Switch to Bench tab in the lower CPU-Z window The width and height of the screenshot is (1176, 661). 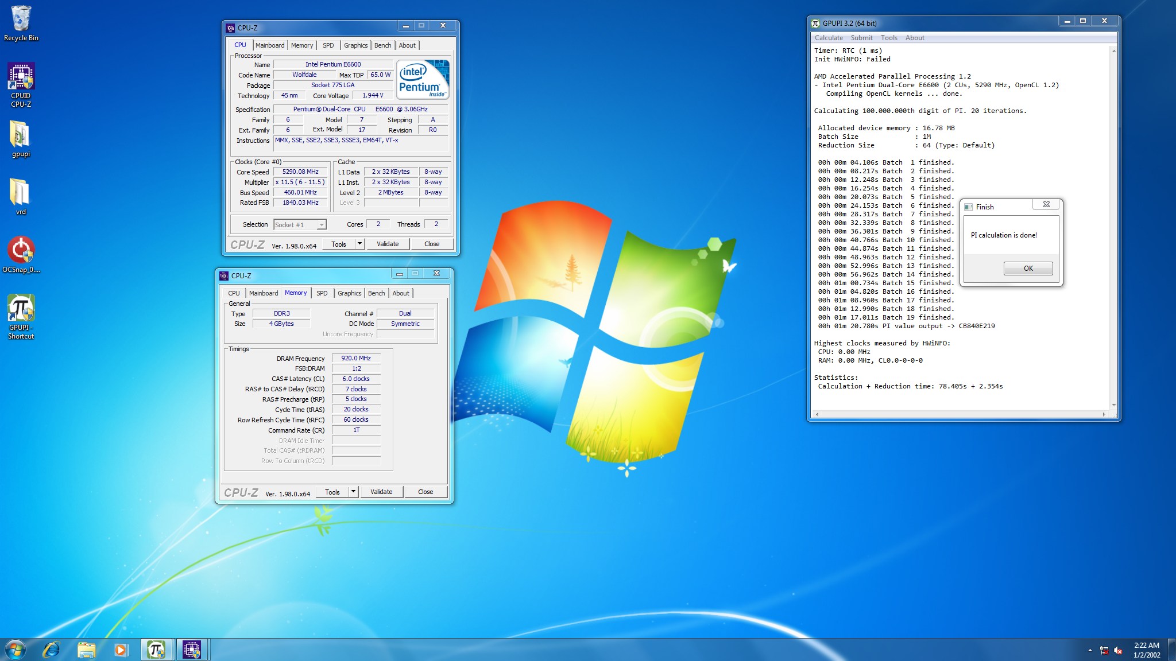377,293
